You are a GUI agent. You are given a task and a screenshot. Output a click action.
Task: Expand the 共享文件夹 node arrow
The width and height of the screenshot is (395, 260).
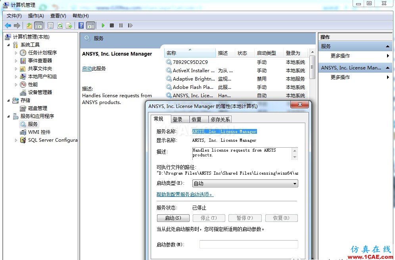click(x=16, y=69)
